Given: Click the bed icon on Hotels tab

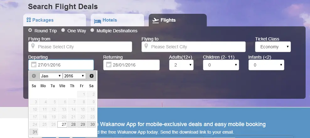Looking at the screenshot, I should click(98, 21).
